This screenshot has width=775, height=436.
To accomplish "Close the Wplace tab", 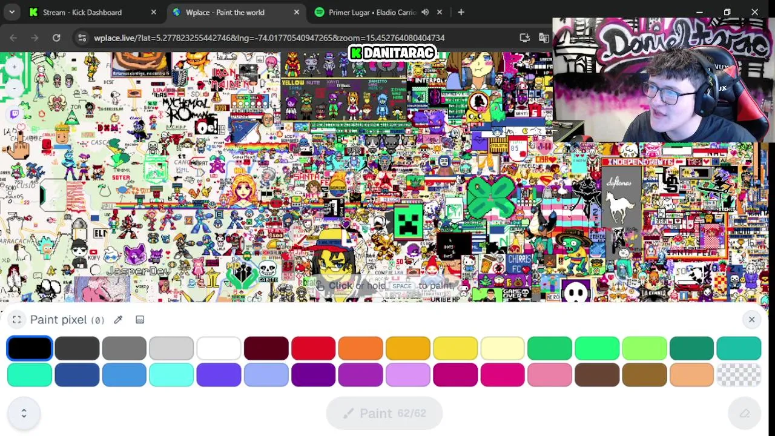I will 296,12.
